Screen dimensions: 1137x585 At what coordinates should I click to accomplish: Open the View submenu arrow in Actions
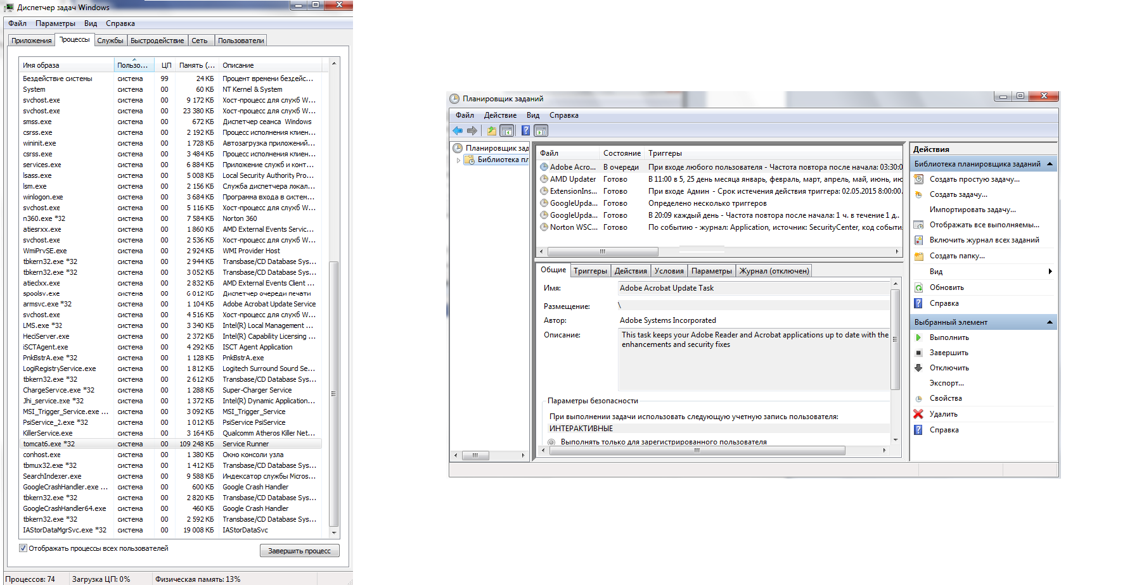[x=1050, y=272]
